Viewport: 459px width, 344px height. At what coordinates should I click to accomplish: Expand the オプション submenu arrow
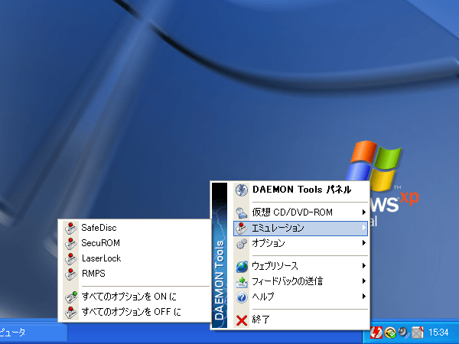point(364,243)
